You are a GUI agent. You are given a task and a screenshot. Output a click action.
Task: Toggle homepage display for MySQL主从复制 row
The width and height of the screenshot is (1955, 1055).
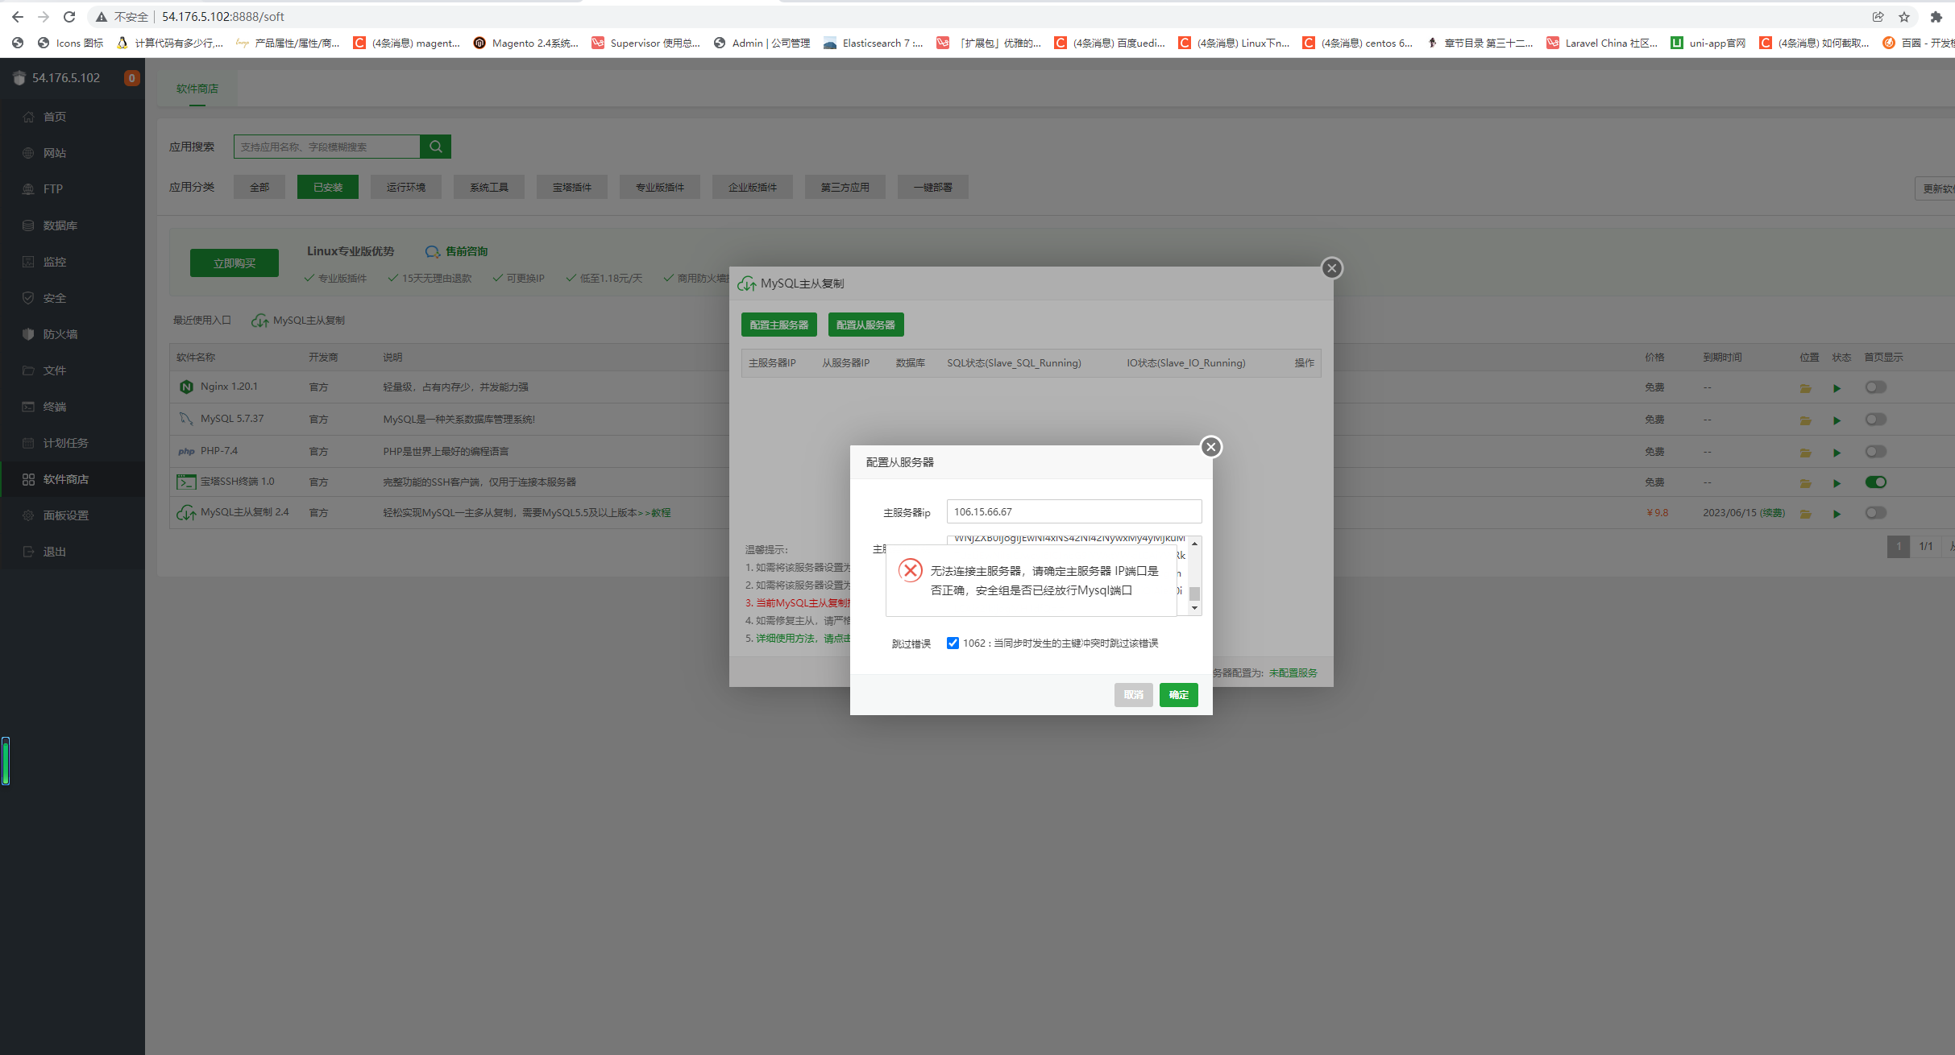tap(1875, 513)
